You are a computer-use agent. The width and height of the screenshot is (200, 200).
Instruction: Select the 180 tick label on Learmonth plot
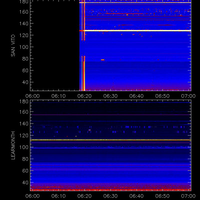pyautogui.click(x=24, y=101)
